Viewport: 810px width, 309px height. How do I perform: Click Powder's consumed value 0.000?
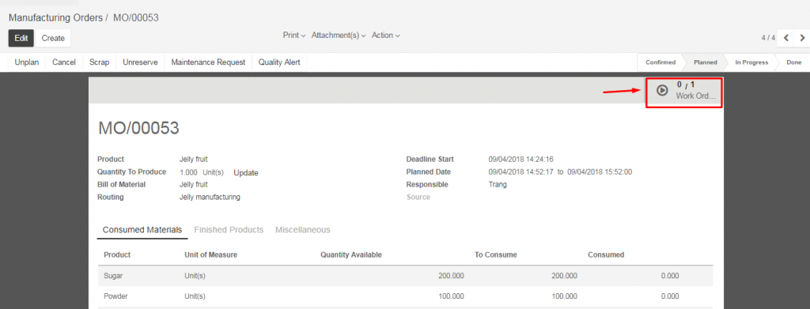(x=670, y=296)
